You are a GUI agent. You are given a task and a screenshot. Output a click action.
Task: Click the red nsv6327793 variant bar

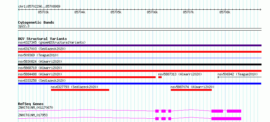(x=80, y=90)
